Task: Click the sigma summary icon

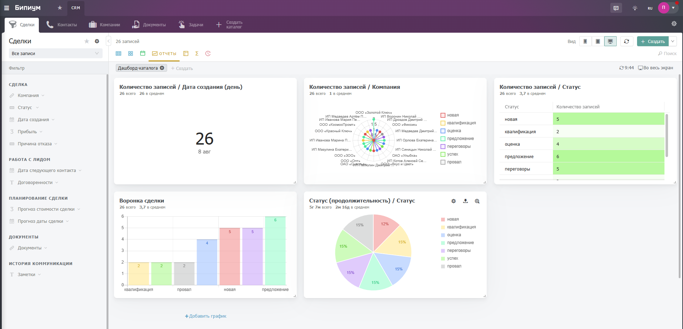Action: [197, 54]
